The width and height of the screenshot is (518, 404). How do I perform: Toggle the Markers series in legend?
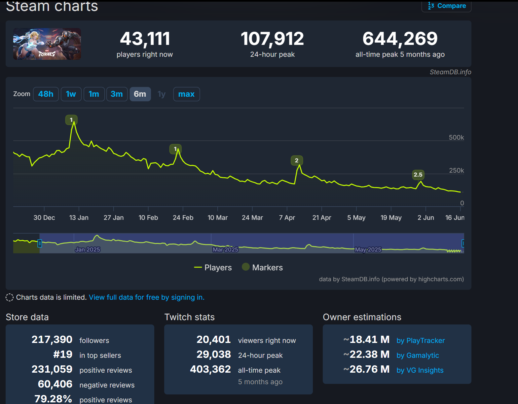262,267
